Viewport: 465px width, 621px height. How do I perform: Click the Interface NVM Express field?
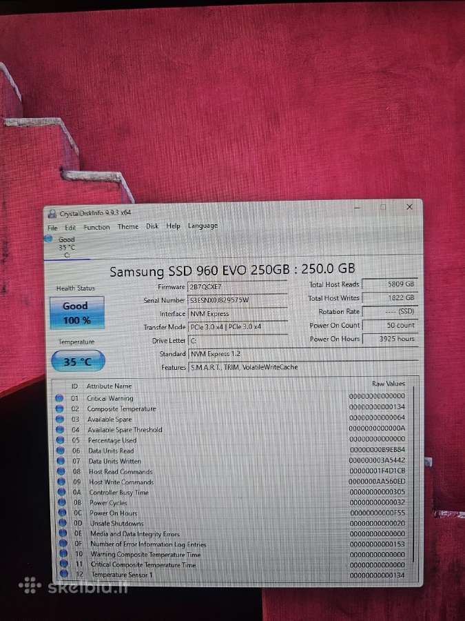coord(237,314)
